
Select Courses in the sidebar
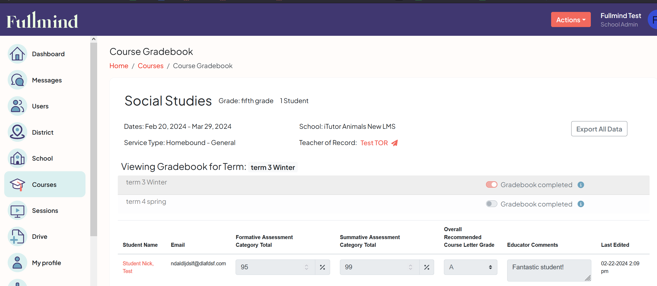(x=44, y=184)
